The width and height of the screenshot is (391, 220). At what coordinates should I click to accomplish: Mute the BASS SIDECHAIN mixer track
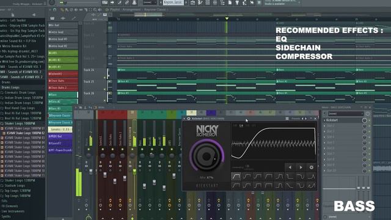click(x=133, y=149)
